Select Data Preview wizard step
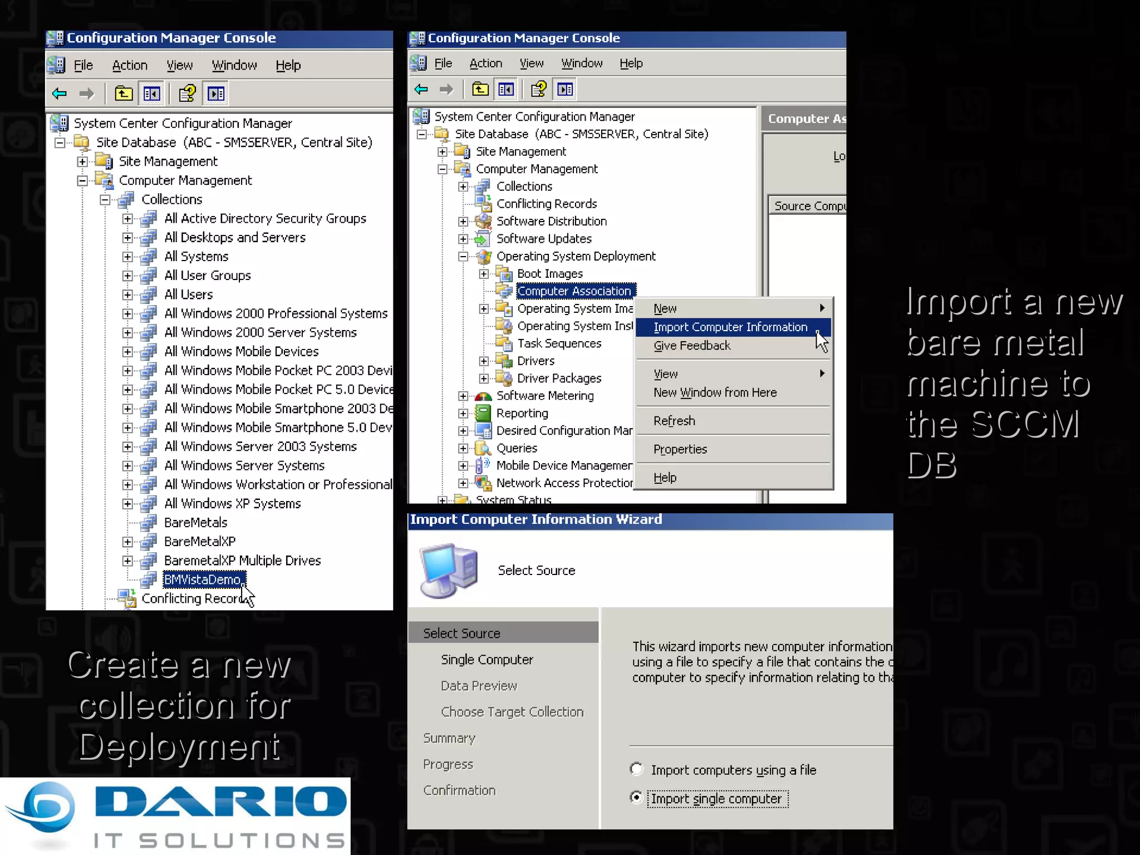Viewport: 1140px width, 855px height. [479, 686]
